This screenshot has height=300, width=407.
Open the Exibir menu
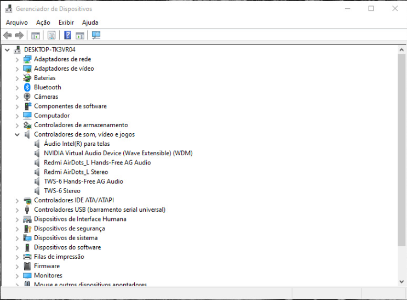[66, 22]
